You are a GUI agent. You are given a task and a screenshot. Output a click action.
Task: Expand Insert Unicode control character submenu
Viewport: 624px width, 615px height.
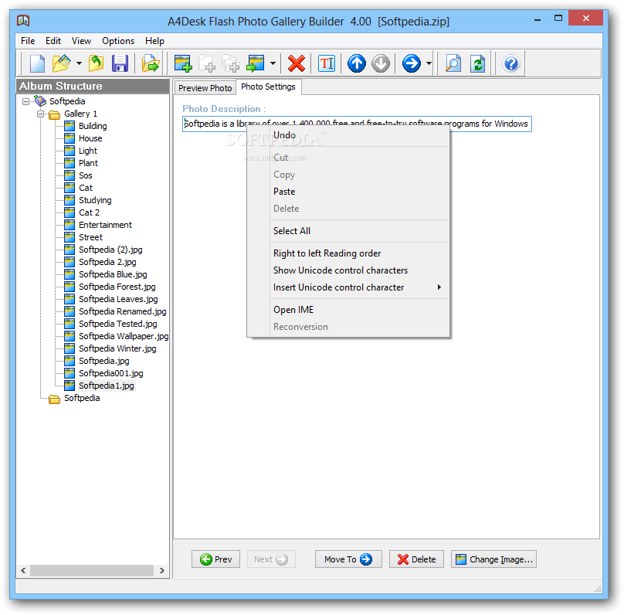pyautogui.click(x=348, y=287)
